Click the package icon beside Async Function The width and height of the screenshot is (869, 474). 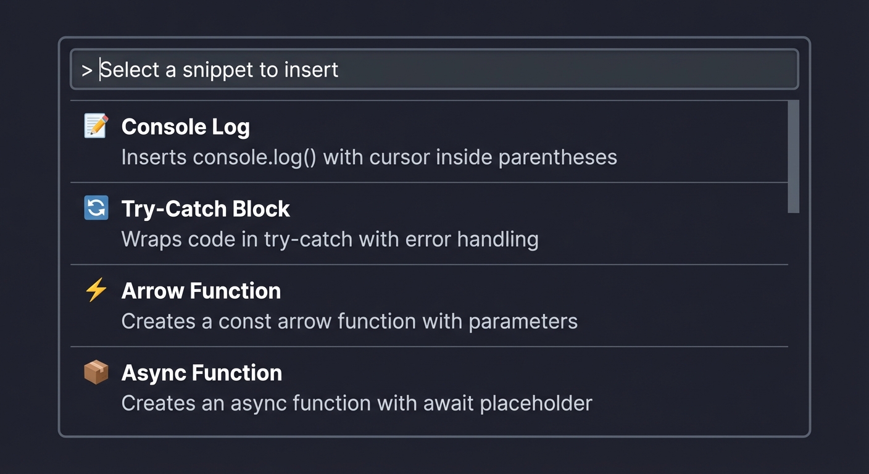pyautogui.click(x=95, y=372)
